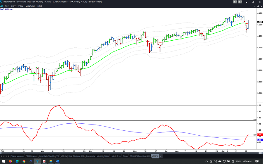Open the WINDOW menu
Viewport: 263px width, 164px height.
coord(30,6)
